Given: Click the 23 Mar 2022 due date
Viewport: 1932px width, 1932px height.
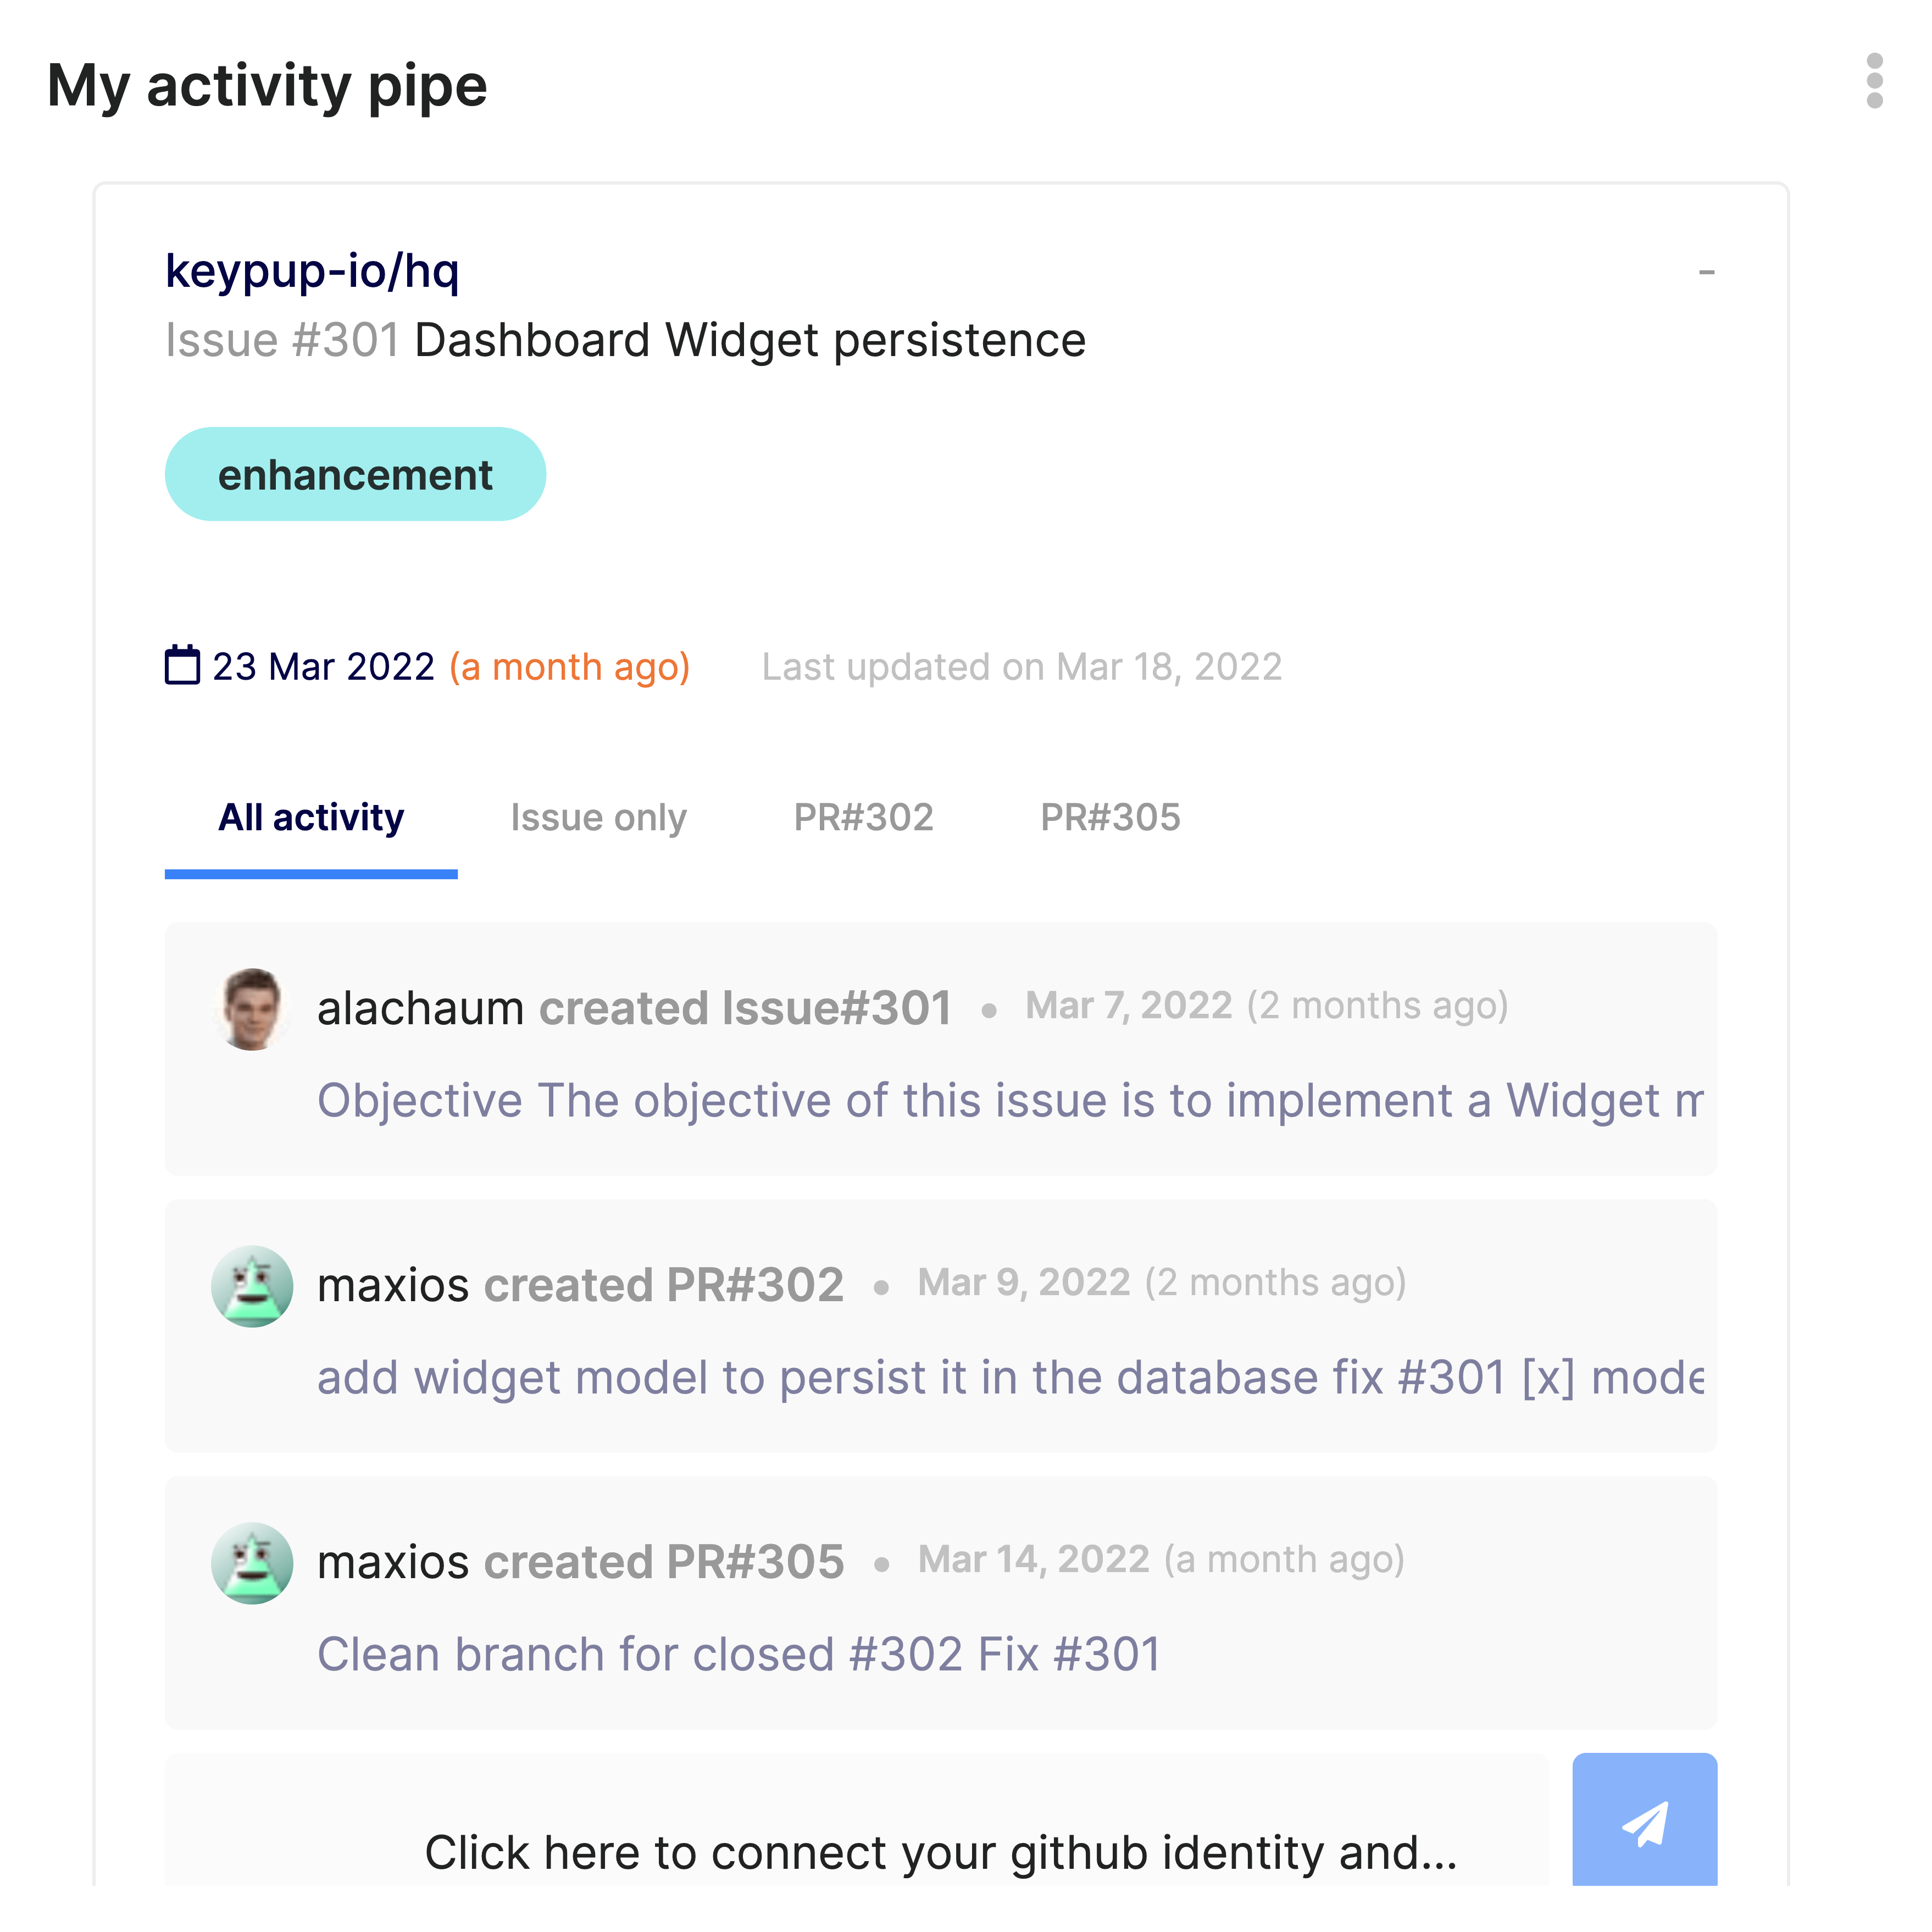Looking at the screenshot, I should [323, 667].
